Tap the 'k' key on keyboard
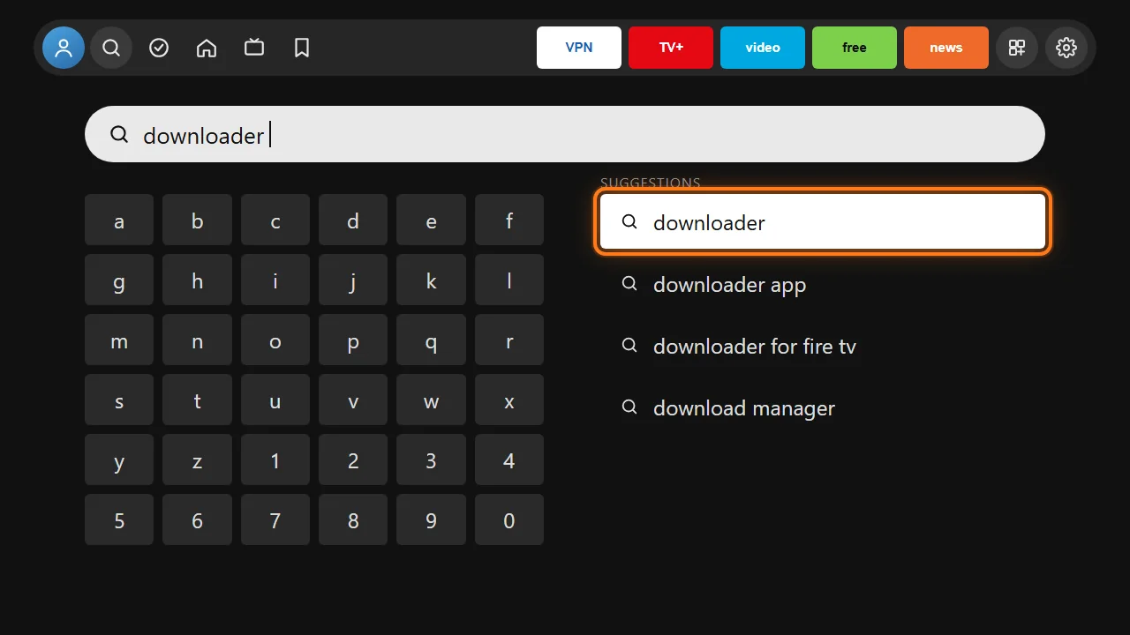Screen dimensions: 1130x635 pyautogui.click(x=431, y=280)
